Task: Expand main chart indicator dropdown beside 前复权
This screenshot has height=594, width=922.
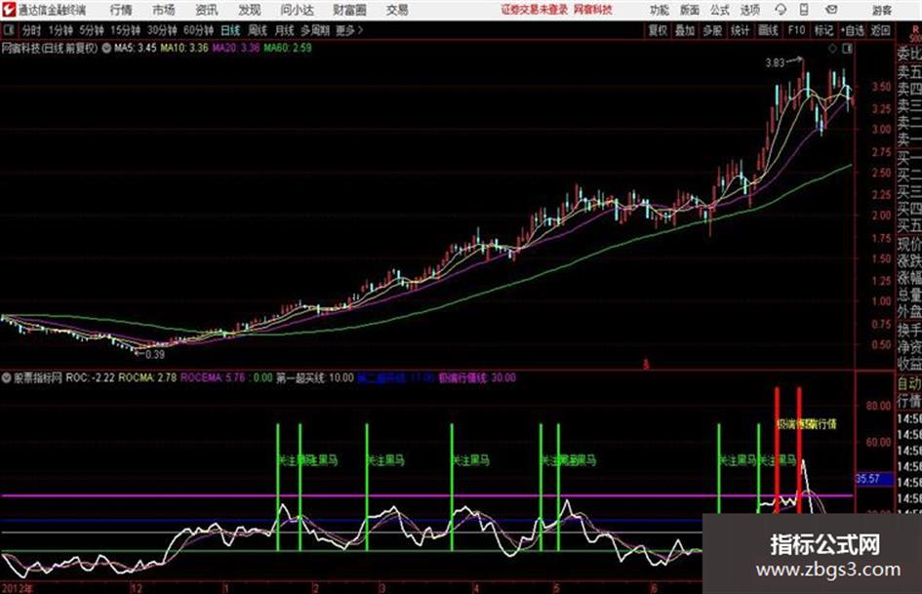Action: click(x=106, y=48)
